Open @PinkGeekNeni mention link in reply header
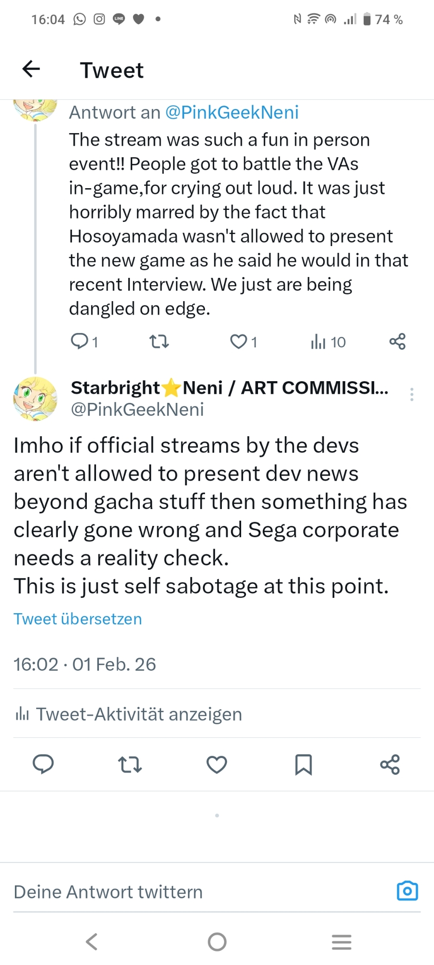This screenshot has height=965, width=434. 232,112
